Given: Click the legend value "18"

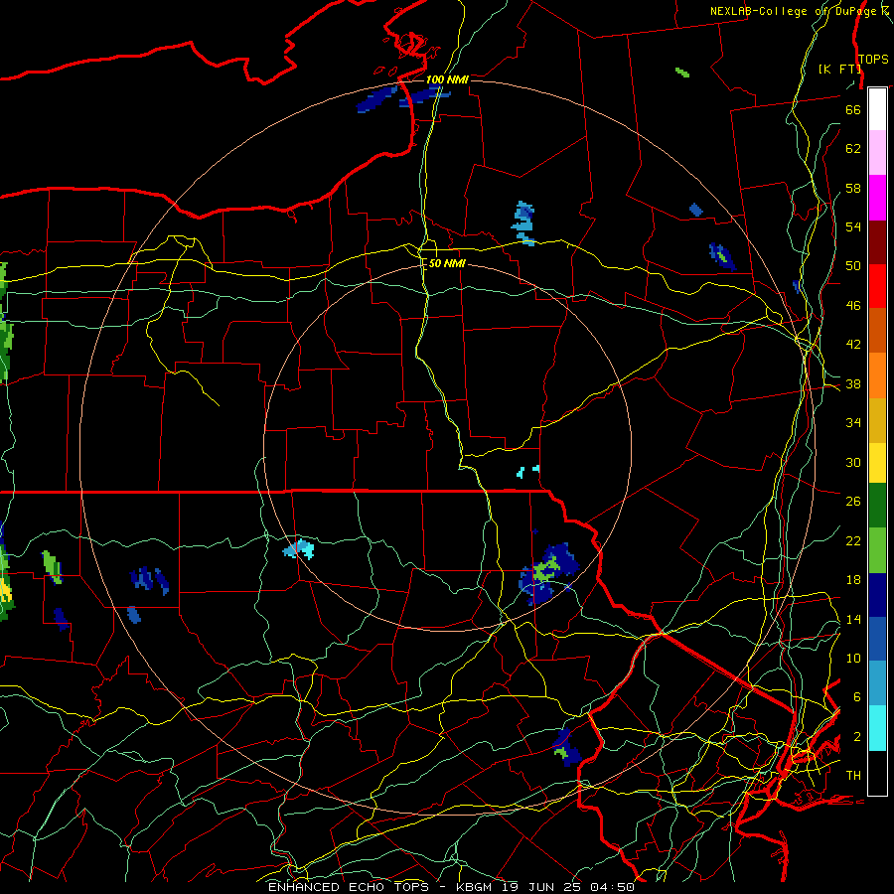Looking at the screenshot, I should [853, 580].
